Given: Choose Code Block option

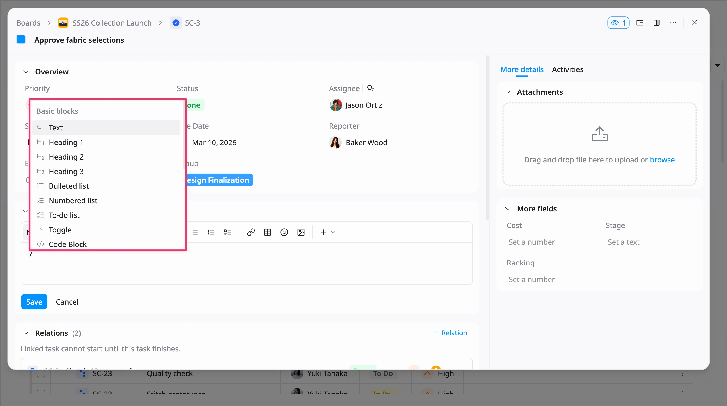Looking at the screenshot, I should pyautogui.click(x=106, y=244).
